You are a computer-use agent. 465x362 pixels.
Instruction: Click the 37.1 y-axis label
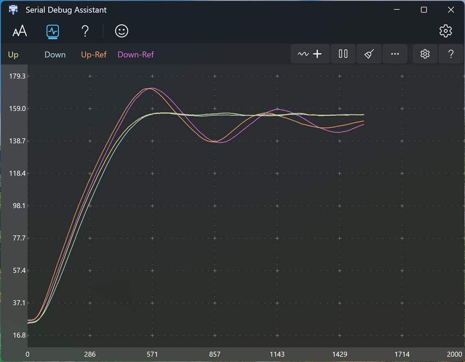click(19, 303)
